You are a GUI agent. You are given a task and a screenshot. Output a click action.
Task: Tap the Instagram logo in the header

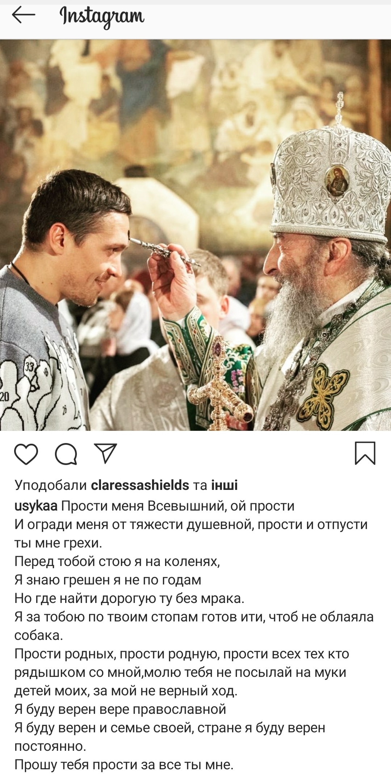[102, 17]
